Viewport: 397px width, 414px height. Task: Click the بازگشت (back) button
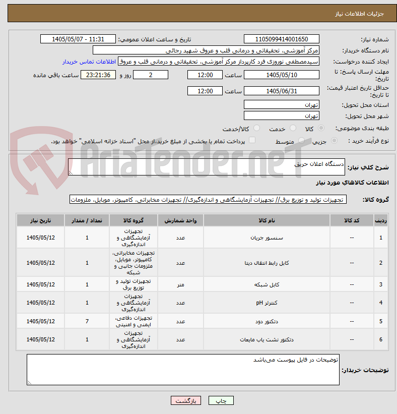click(x=186, y=401)
